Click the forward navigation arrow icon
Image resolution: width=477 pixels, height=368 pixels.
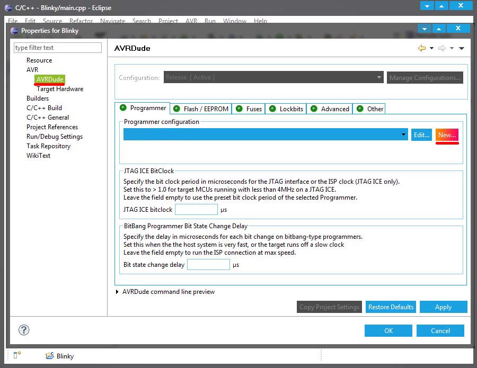coord(441,48)
